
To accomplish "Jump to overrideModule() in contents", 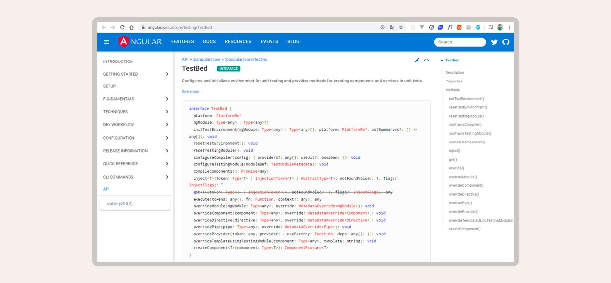I will pos(463,177).
